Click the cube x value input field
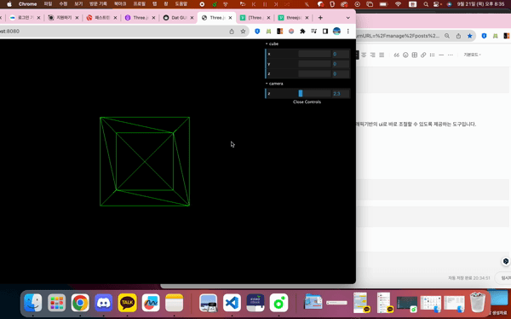Image resolution: width=511 pixels, height=319 pixels. pos(341,54)
